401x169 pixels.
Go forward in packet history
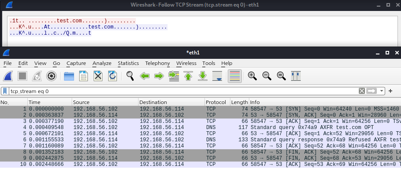(159, 76)
